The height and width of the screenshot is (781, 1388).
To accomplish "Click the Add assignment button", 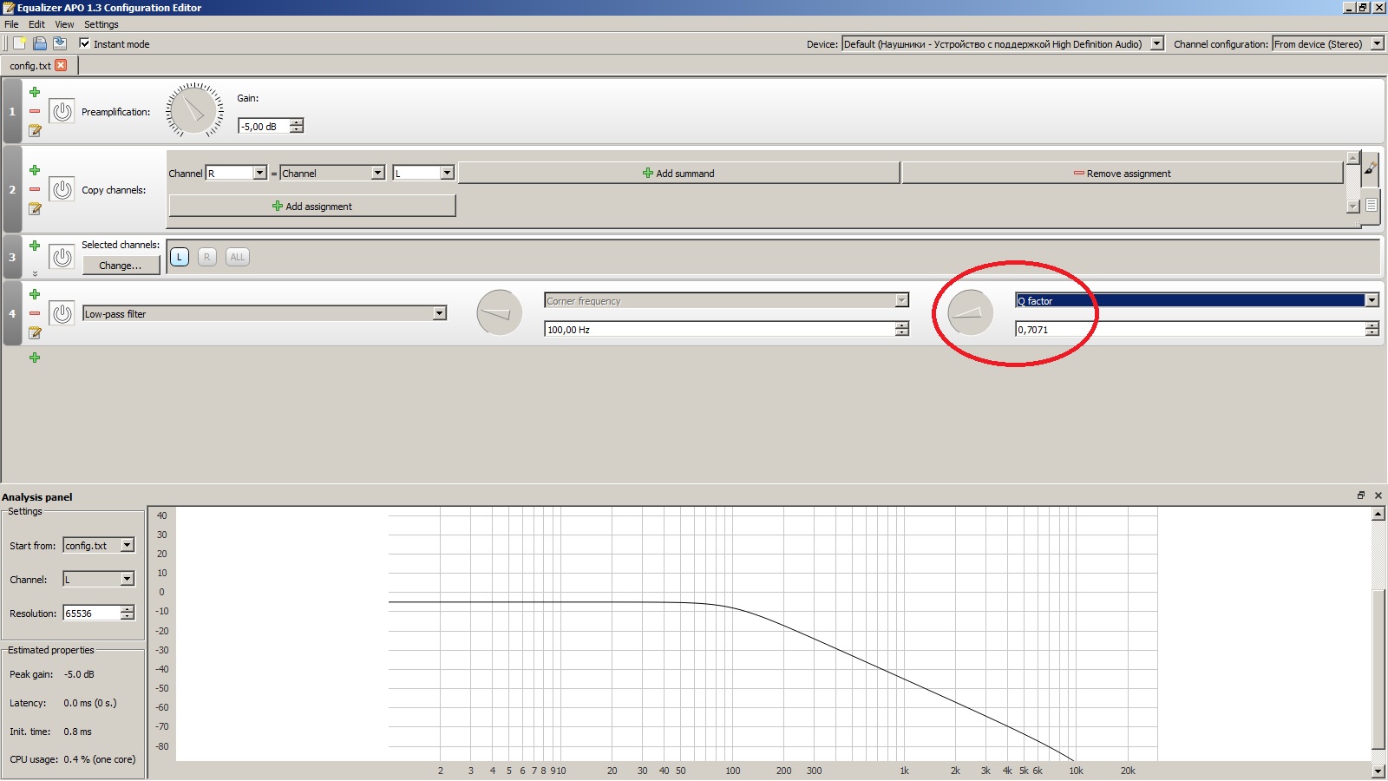I will pyautogui.click(x=312, y=206).
